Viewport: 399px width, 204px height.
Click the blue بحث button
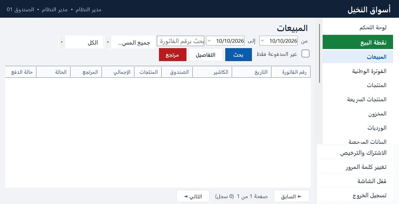pyautogui.click(x=239, y=55)
